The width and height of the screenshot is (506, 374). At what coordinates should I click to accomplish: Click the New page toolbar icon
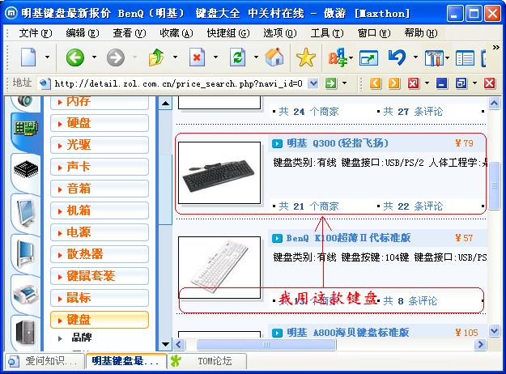pyautogui.click(x=28, y=57)
